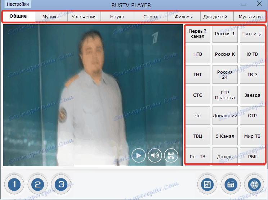
Task: Click the overlapping windows mode icon
Action: pyautogui.click(x=207, y=185)
